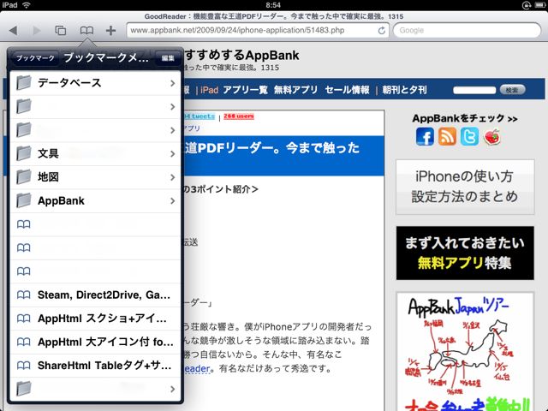
Task: Open セール情報 in site navigation
Action: pyautogui.click(x=347, y=90)
